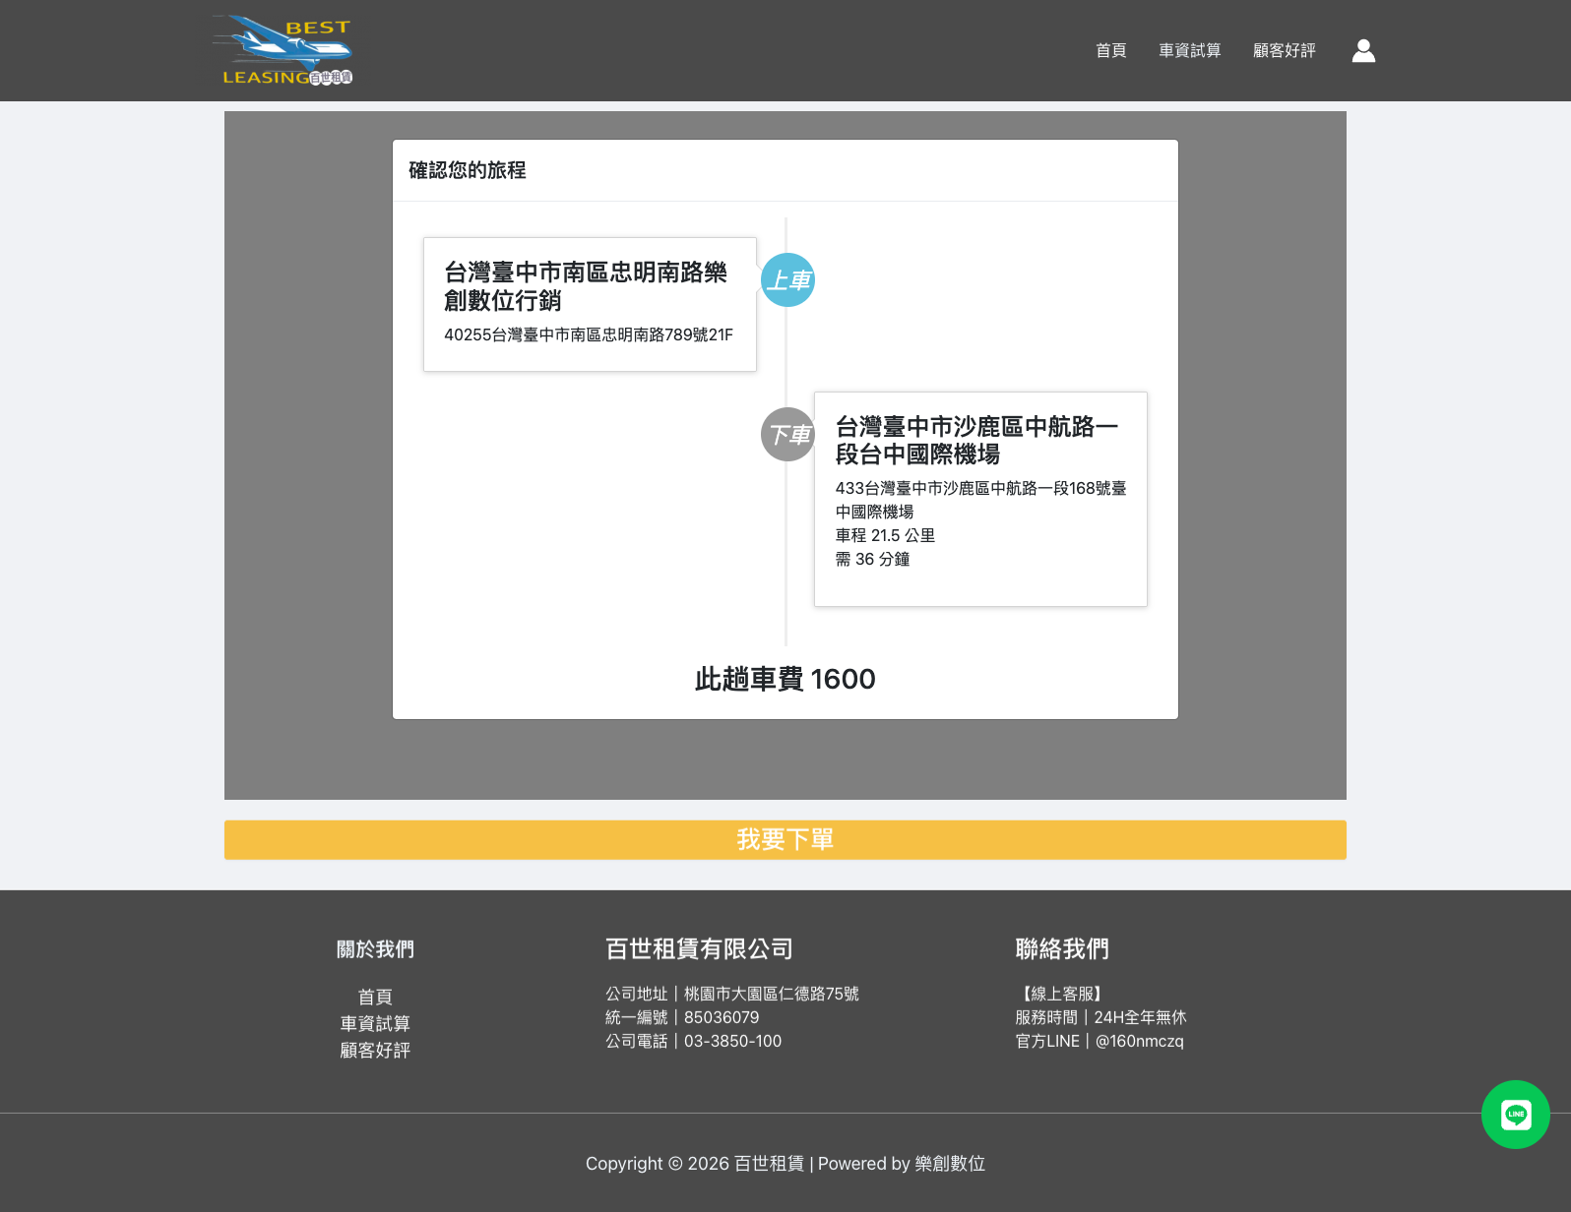This screenshot has width=1571, height=1212.
Task: Click the footer 首頁 link
Action: [375, 997]
